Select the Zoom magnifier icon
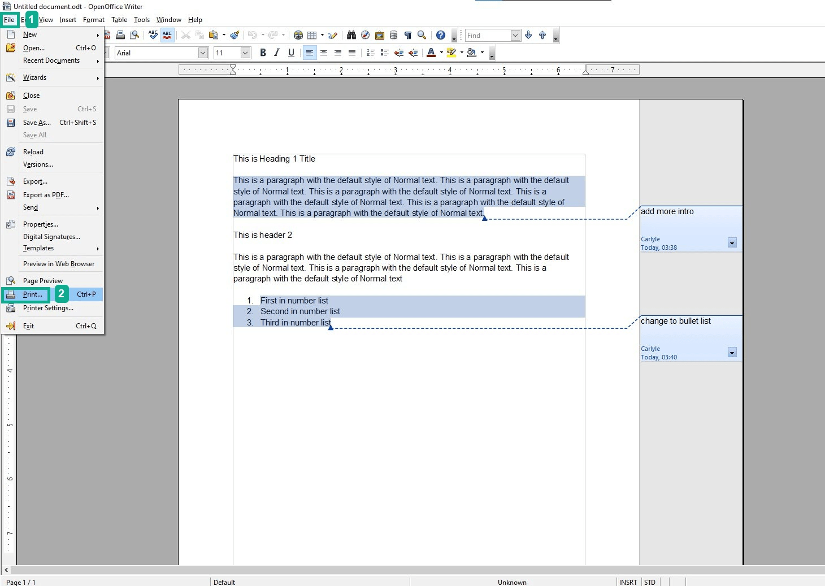Screen dimensions: 825x586 [421, 35]
